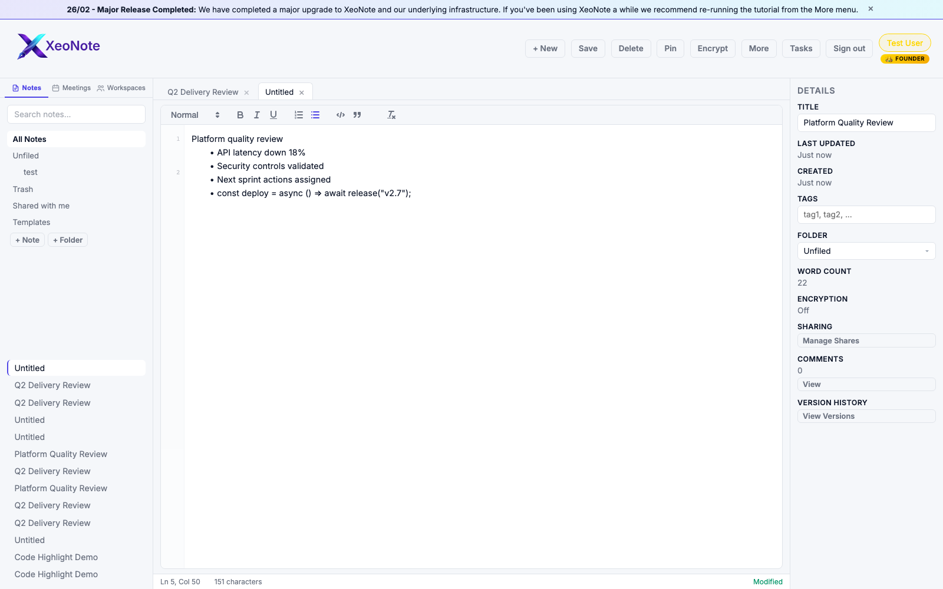Screen dimensions: 943x589
Task: Pin the current note
Action: pyautogui.click(x=670, y=48)
